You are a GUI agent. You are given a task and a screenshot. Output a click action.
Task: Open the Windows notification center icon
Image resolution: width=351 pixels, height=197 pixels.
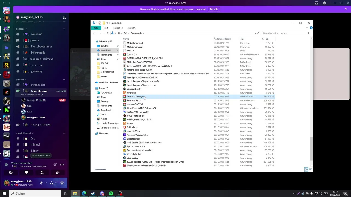pyautogui.click(x=345, y=193)
